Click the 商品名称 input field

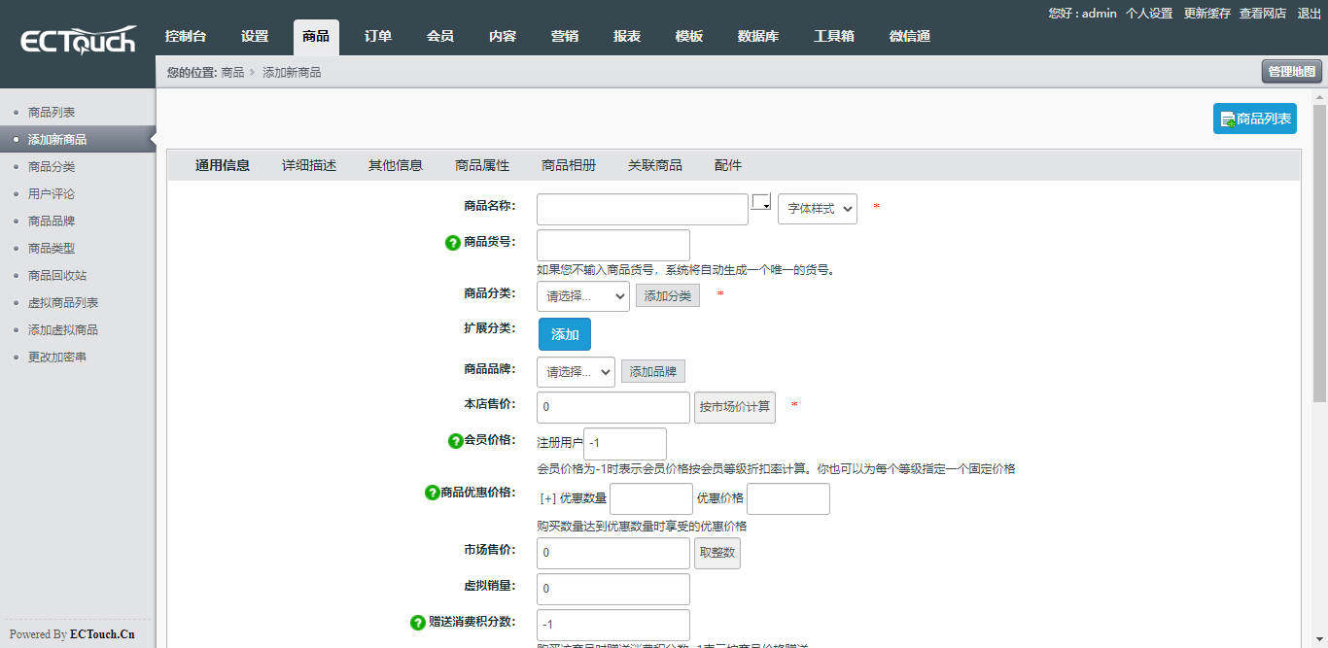click(x=643, y=209)
